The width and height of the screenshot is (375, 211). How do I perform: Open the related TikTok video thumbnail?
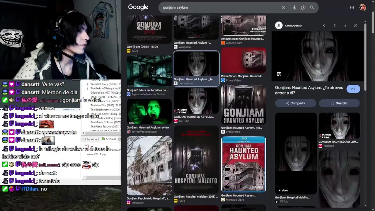[x=296, y=153]
